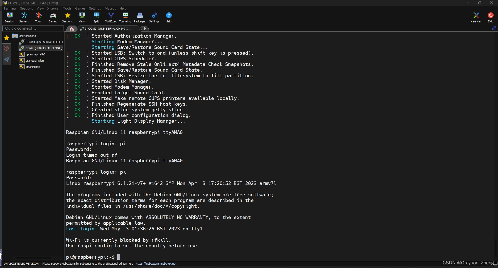The width and height of the screenshot is (498, 268).
Task: Open the Games menu in menu bar
Action: tap(80, 9)
